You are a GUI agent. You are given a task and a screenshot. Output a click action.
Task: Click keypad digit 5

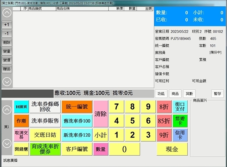132,121
